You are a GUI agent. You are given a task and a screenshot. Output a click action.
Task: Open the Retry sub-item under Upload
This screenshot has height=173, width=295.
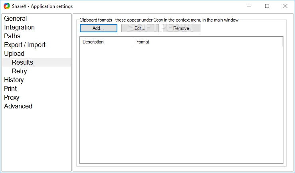[20, 71]
